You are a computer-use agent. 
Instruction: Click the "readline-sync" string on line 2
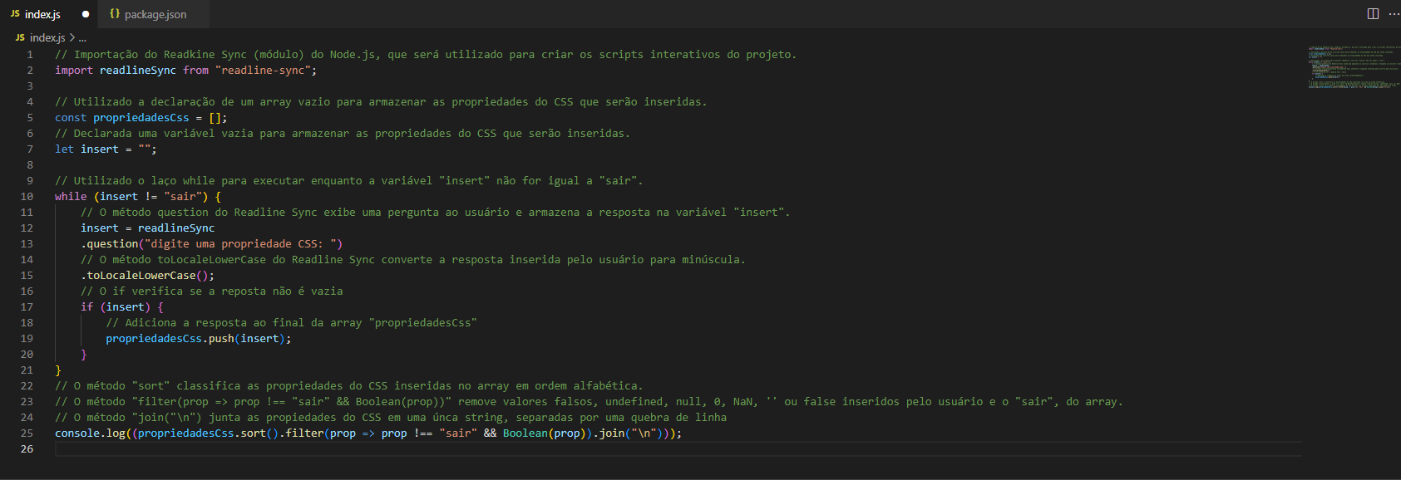pos(263,71)
